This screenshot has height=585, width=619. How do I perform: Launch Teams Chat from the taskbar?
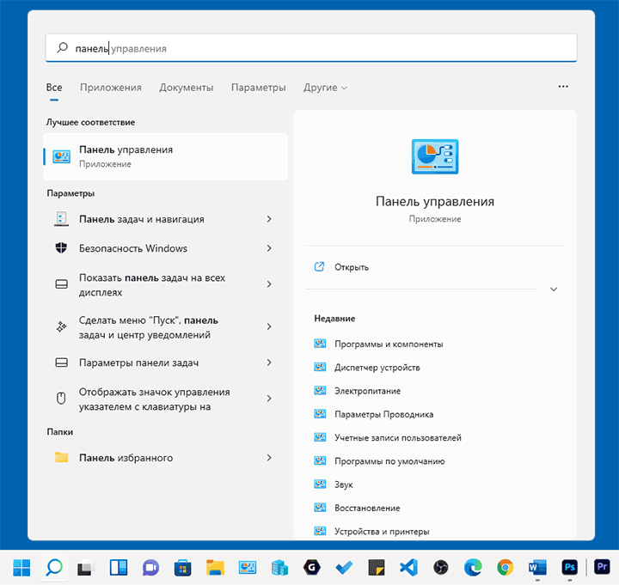150,568
